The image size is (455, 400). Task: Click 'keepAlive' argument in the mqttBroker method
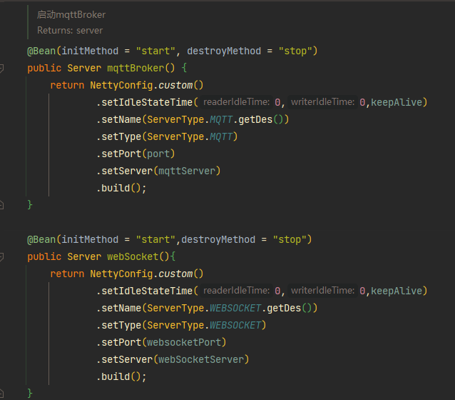coord(397,102)
